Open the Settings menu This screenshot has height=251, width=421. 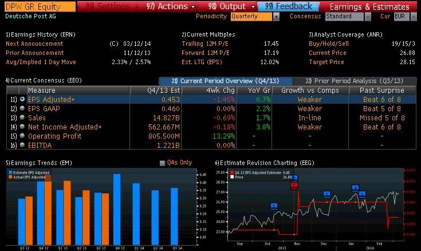pos(108,6)
